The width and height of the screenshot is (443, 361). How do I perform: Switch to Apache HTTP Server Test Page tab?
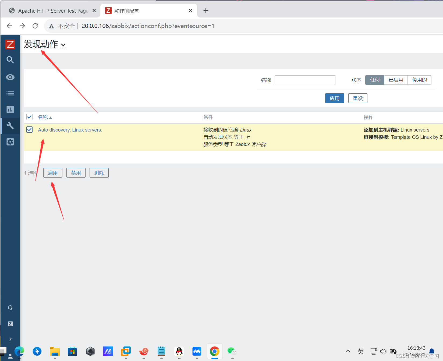(51, 10)
